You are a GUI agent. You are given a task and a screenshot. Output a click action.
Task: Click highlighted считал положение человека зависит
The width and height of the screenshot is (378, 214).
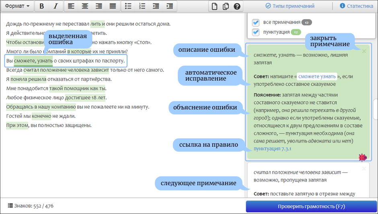click(66, 70)
